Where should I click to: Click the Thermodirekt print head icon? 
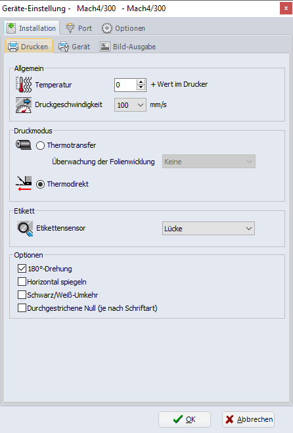click(24, 183)
